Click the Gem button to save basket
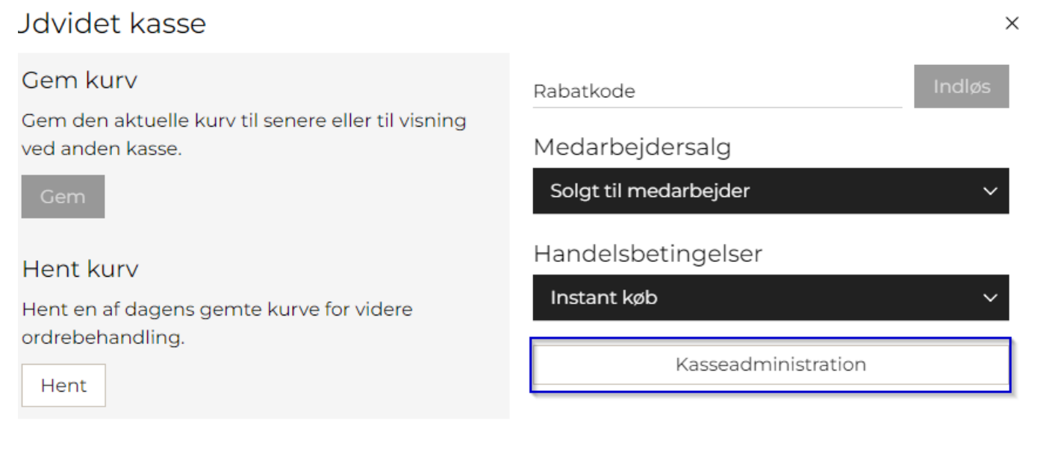The height and width of the screenshot is (467, 1058). (x=63, y=197)
